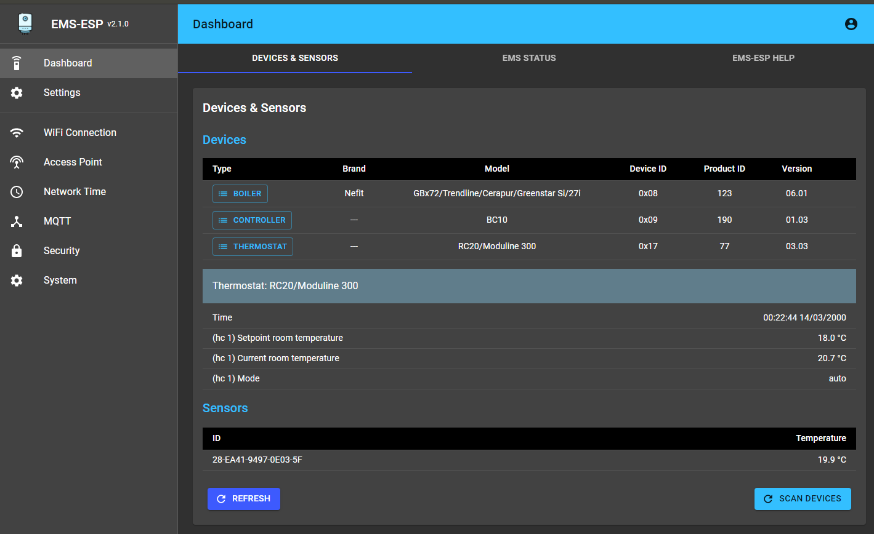Switch to the EMS Status tab

(528, 58)
